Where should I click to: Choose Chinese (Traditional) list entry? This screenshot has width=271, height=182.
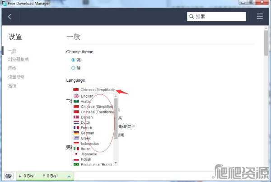[x=93, y=112]
